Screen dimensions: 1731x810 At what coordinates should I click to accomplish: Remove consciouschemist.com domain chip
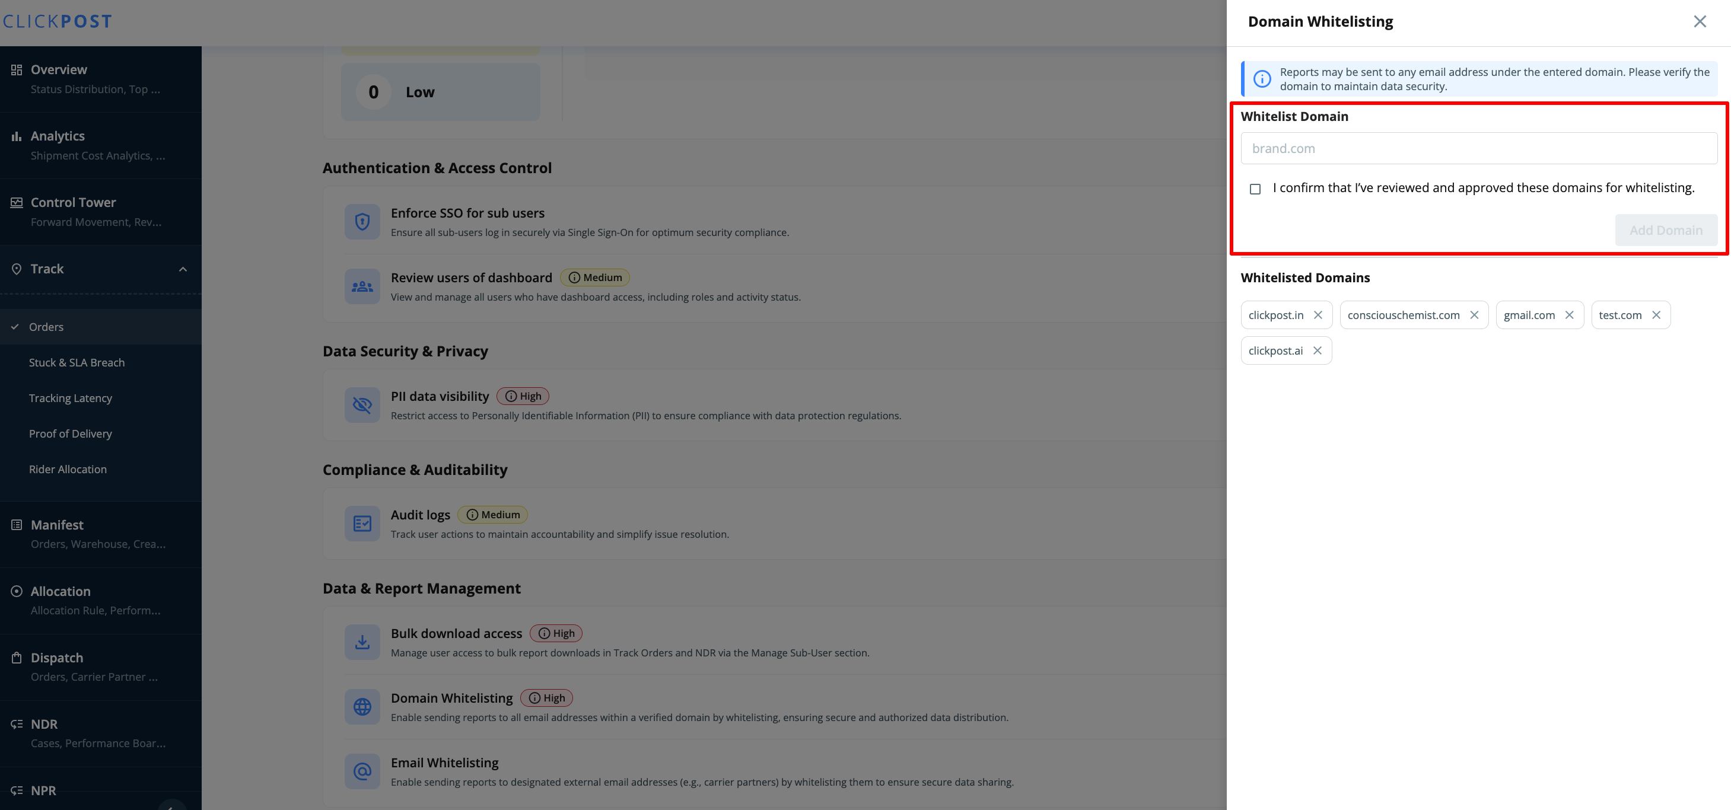pos(1474,315)
